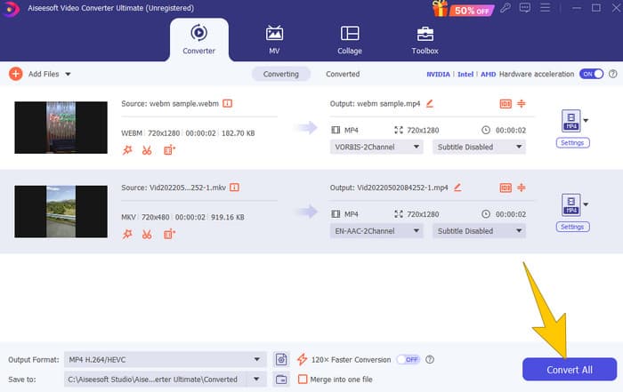Open the effects wand icon for webm sample
The height and width of the screenshot is (392, 623).
click(127, 150)
